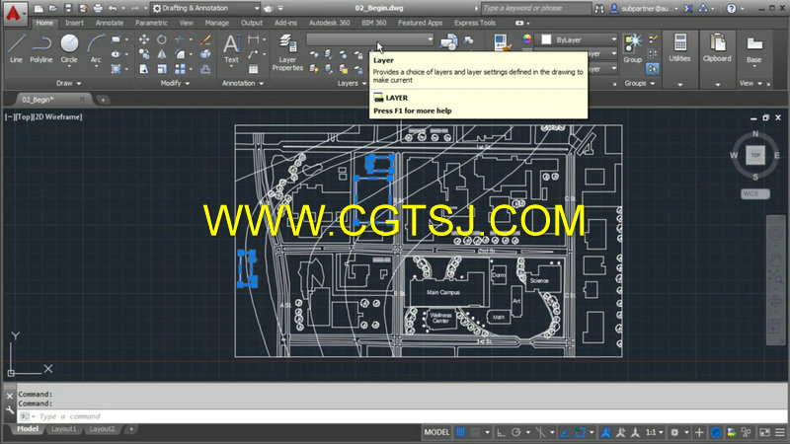Switch to the Insert ribbon tab
Image resolution: width=790 pixels, height=444 pixels.
tap(74, 23)
